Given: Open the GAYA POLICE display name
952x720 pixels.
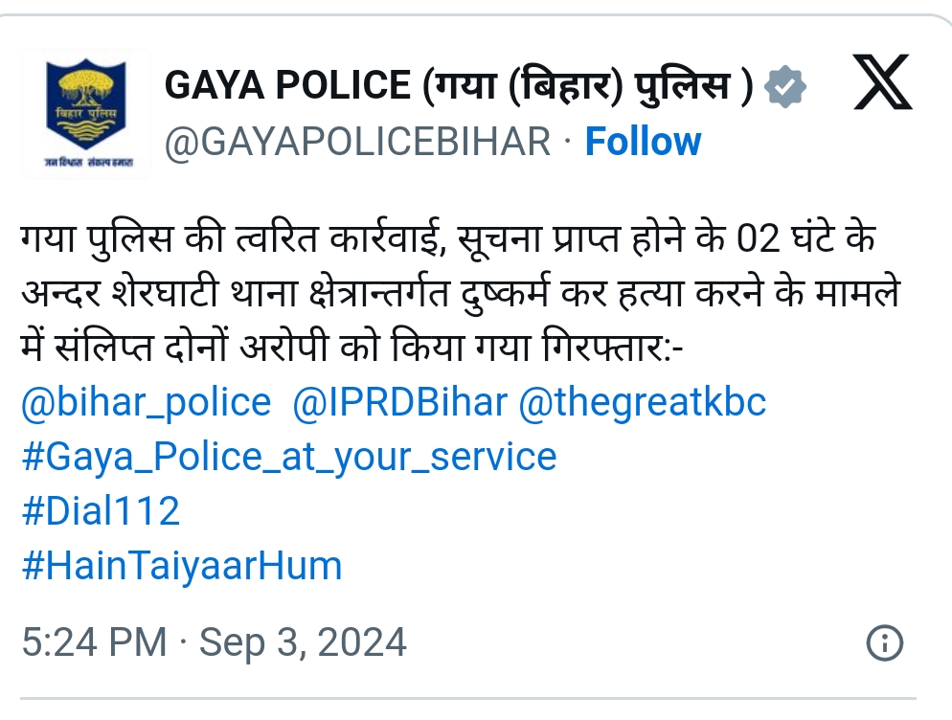Looking at the screenshot, I should 459,85.
